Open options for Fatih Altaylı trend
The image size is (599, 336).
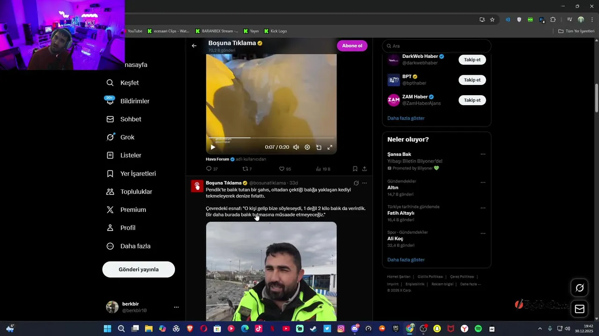pyautogui.click(x=483, y=208)
